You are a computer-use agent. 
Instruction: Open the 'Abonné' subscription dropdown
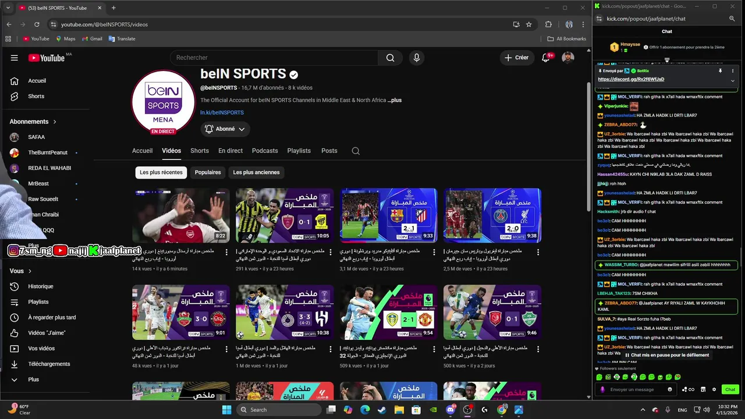226,129
